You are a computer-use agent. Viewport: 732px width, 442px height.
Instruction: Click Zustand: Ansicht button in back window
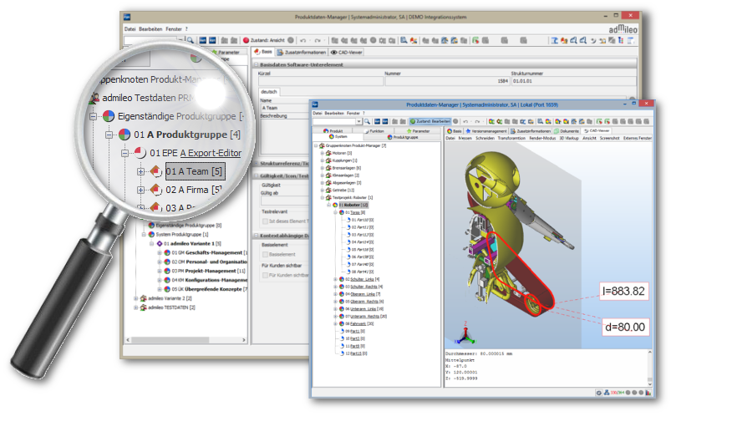(x=264, y=41)
